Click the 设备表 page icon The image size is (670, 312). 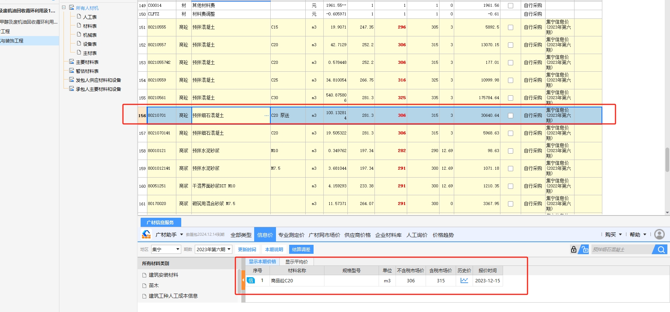pos(79,44)
